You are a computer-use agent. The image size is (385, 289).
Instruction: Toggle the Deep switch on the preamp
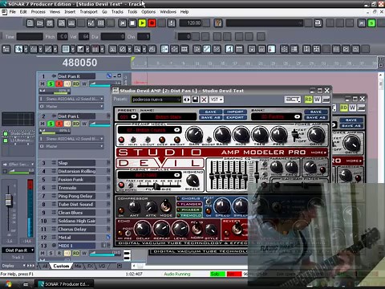tap(162, 140)
